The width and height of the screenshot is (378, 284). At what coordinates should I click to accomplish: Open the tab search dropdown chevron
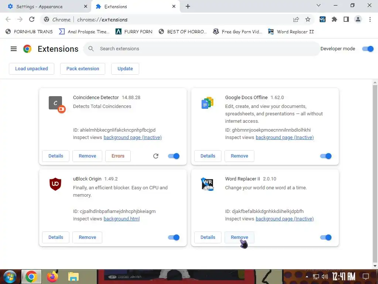(319, 5)
